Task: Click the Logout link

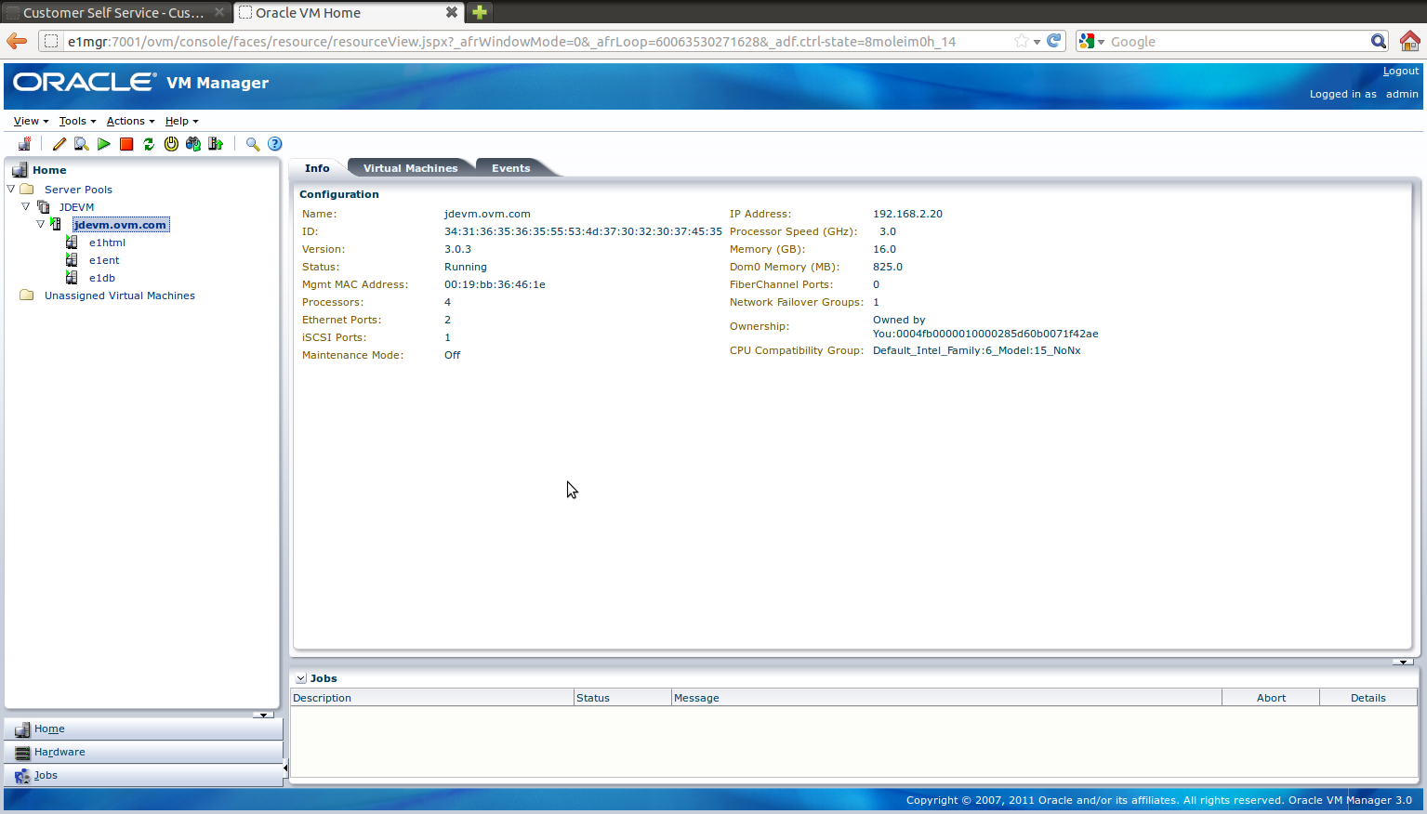Action: coord(1400,71)
